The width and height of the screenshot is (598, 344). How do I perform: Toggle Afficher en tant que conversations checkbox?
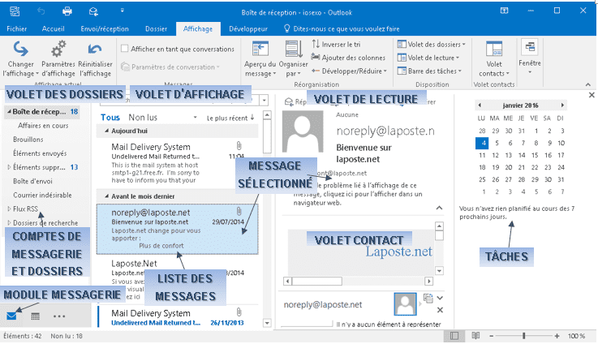pyautogui.click(x=124, y=49)
